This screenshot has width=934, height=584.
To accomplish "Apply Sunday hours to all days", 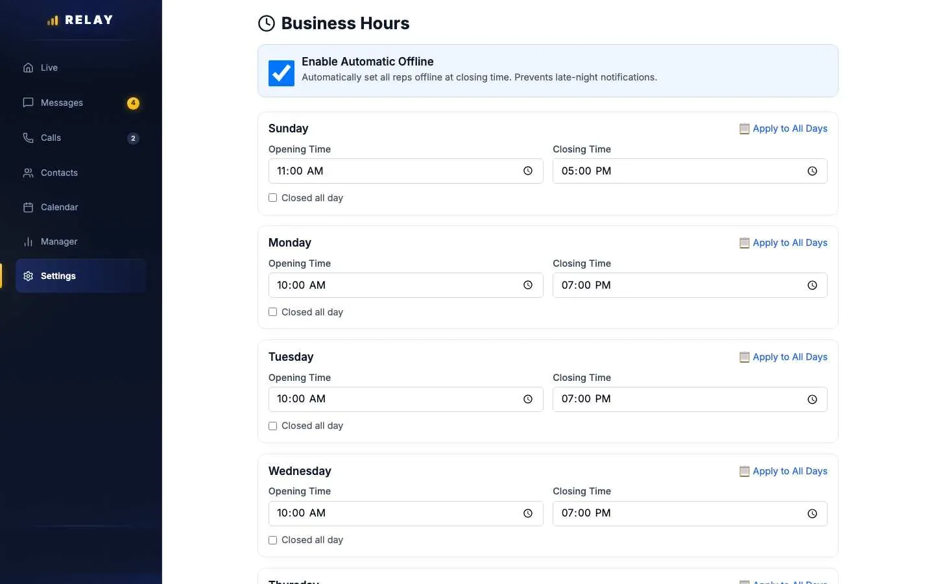I will coord(784,128).
